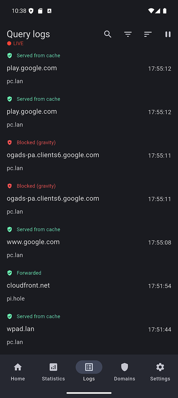Switch to the Statistics tab
Image resolution: width=178 pixels, height=398 pixels.
pyautogui.click(x=53, y=372)
